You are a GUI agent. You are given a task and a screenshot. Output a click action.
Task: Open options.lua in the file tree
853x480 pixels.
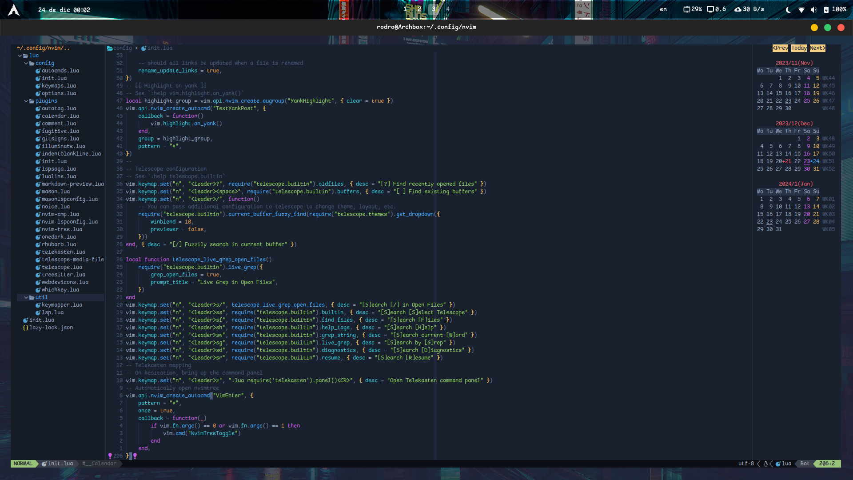click(x=59, y=93)
